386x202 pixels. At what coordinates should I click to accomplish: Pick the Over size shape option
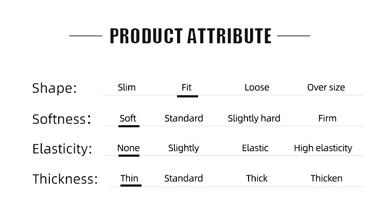(326, 88)
